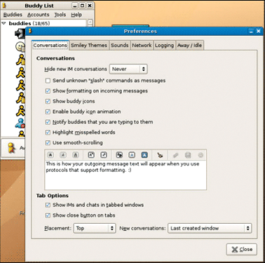Image resolution: width=265 pixels, height=263 pixels.
Task: Switch to the Smiley Themes tab
Action: (89, 46)
